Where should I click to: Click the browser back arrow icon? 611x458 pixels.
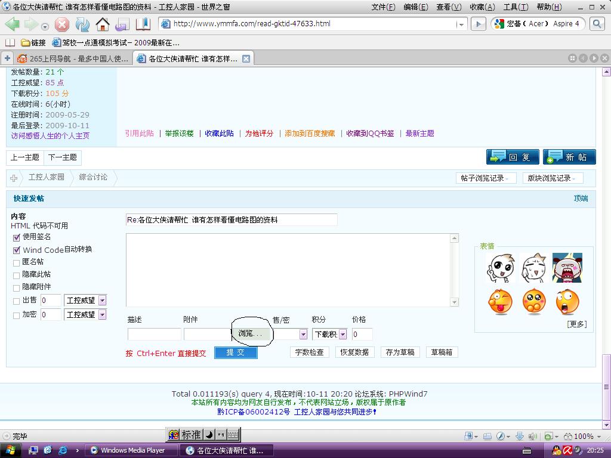pos(12,24)
